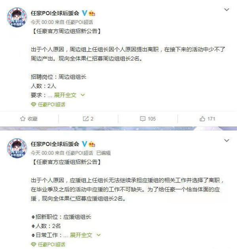Open 任豪POI全球后援会 profile name on second post
237x249 pixels.
pos(55,144)
